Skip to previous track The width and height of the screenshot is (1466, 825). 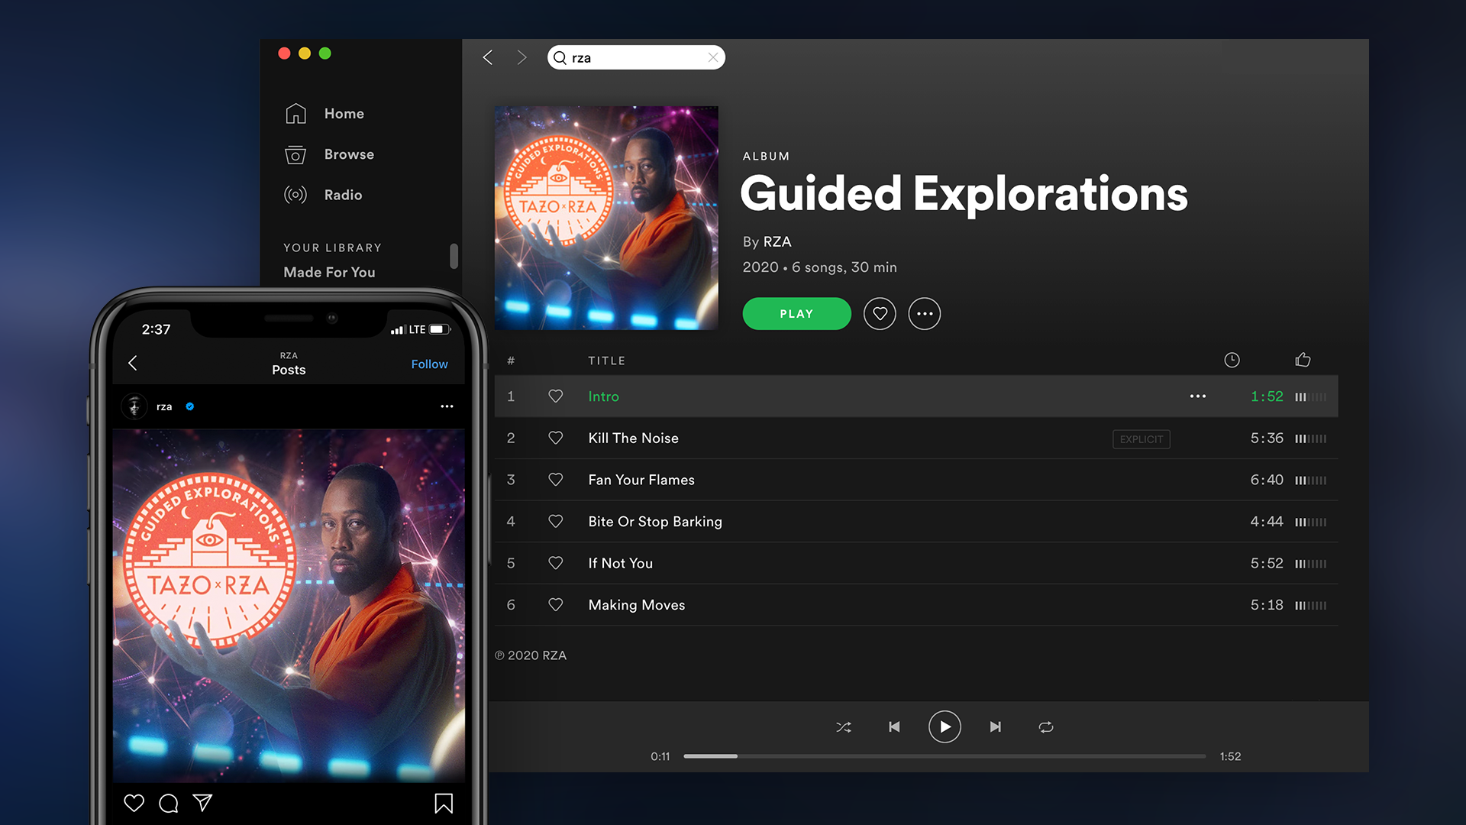[x=894, y=727]
